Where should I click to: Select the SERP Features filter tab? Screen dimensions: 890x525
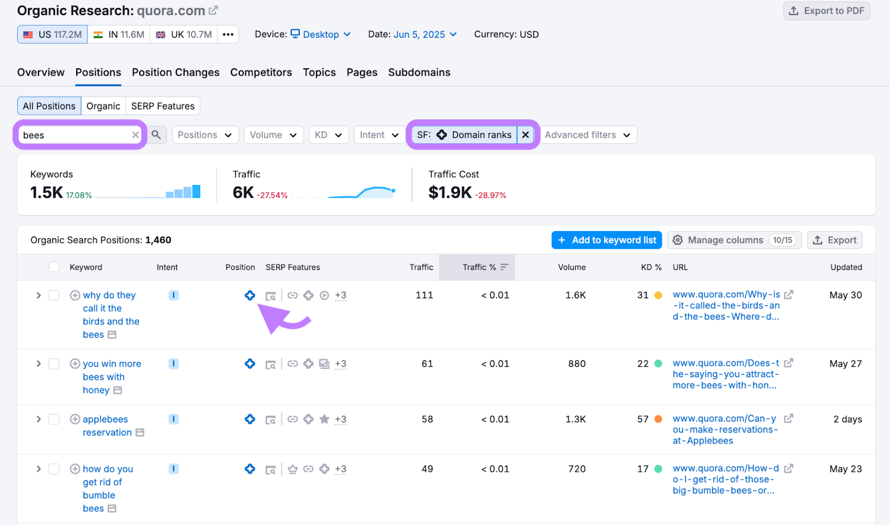[x=162, y=106]
